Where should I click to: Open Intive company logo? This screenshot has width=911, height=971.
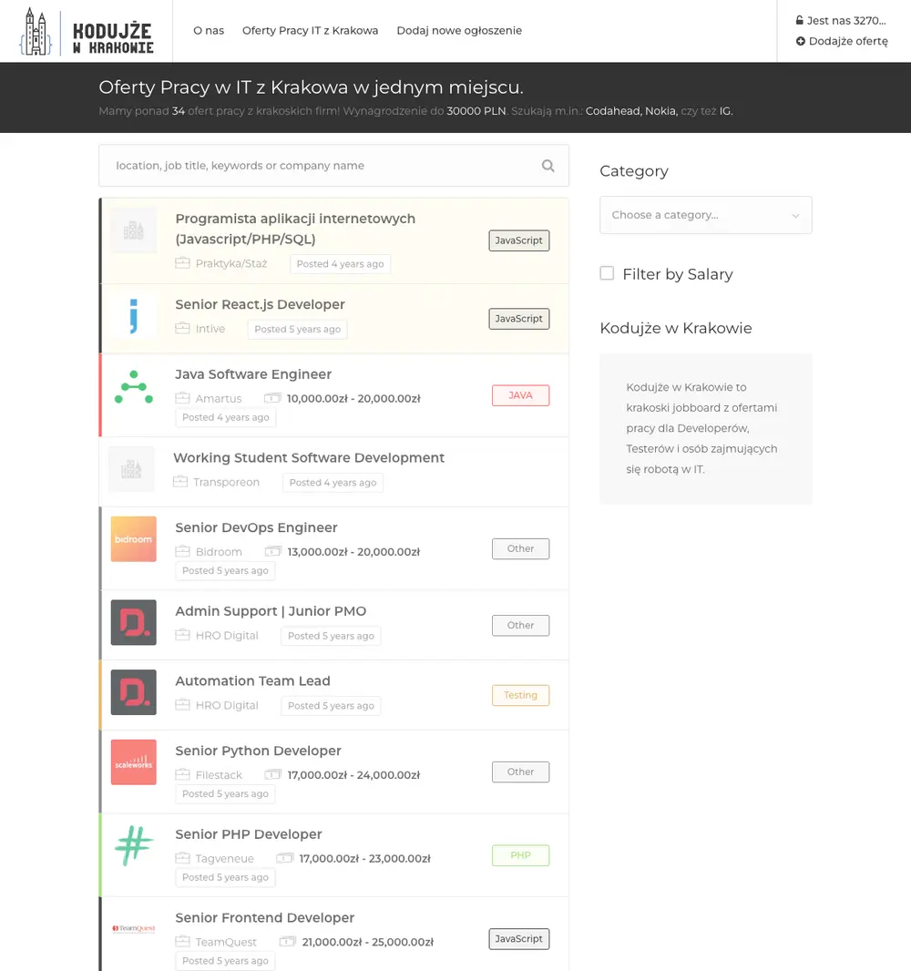point(133,316)
